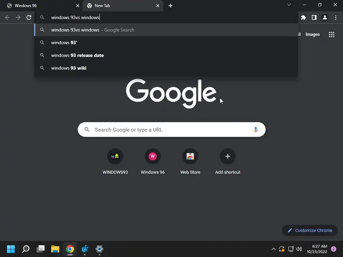
Task: Click the sync update tray icon
Action: (282, 249)
